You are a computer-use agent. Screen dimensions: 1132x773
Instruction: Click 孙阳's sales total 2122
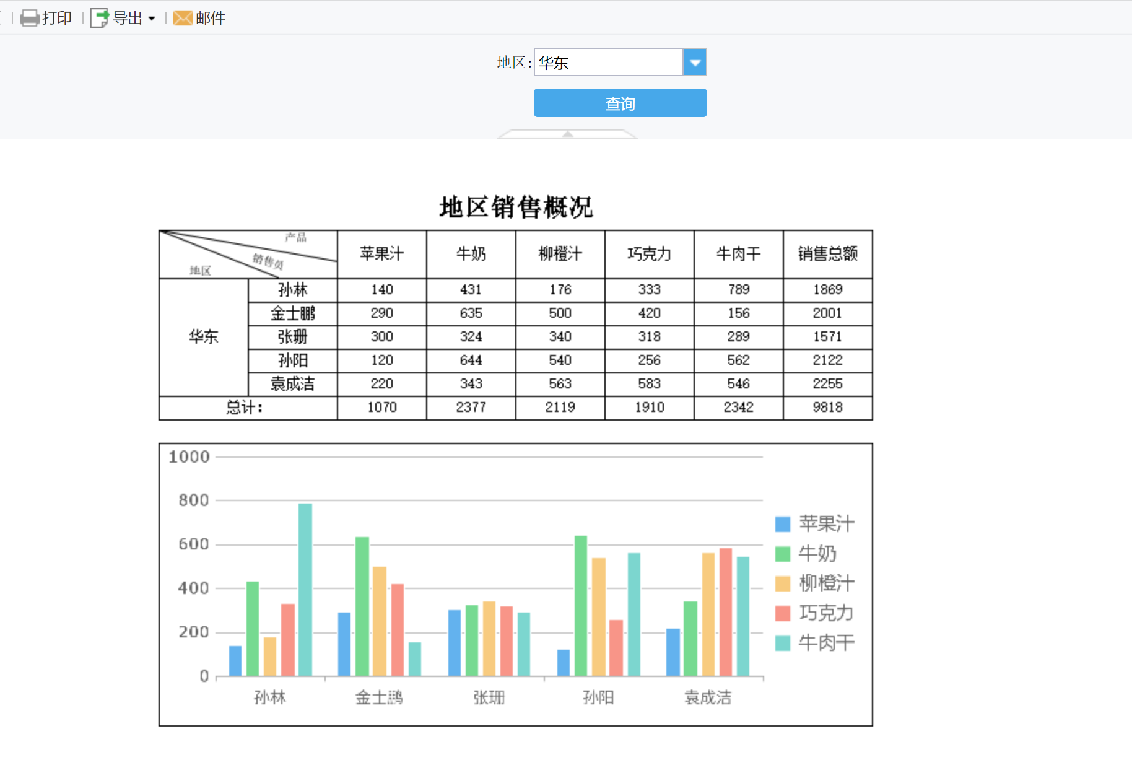(828, 361)
